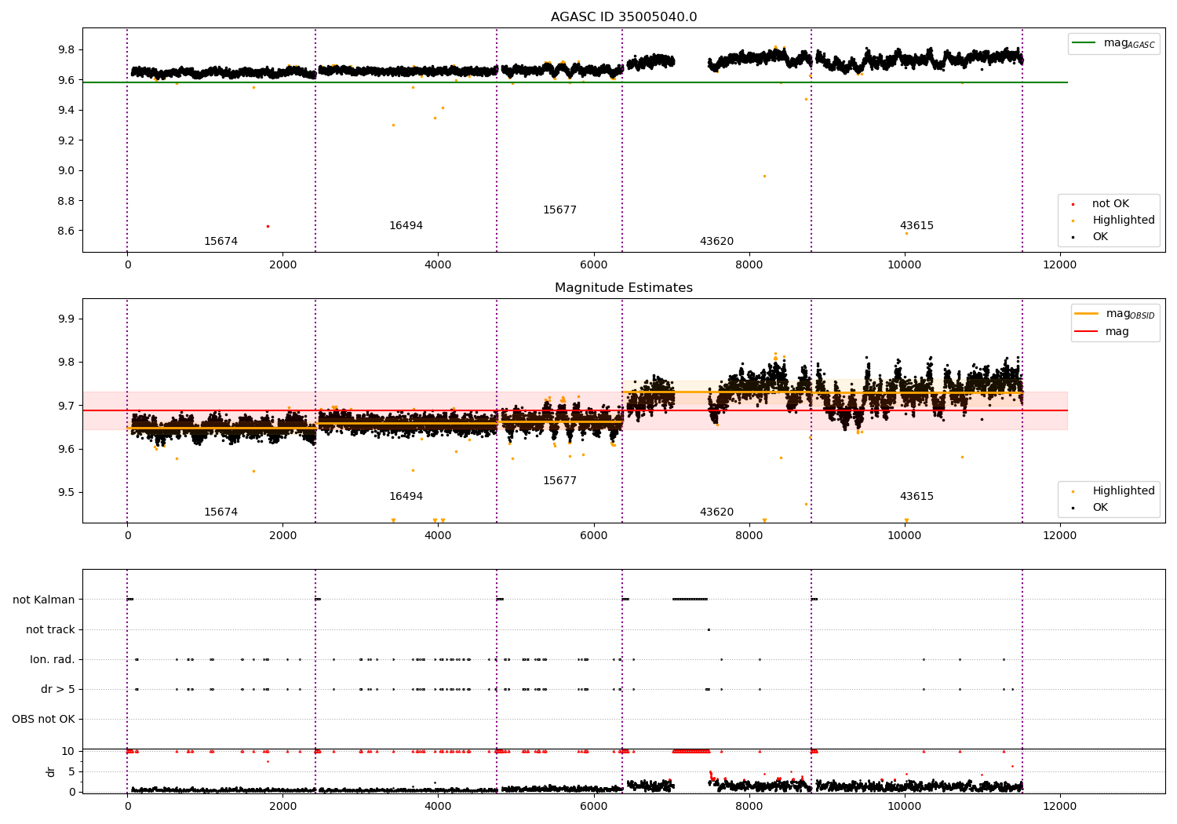Click the y-tick 5 on the dr axis

coord(72,771)
